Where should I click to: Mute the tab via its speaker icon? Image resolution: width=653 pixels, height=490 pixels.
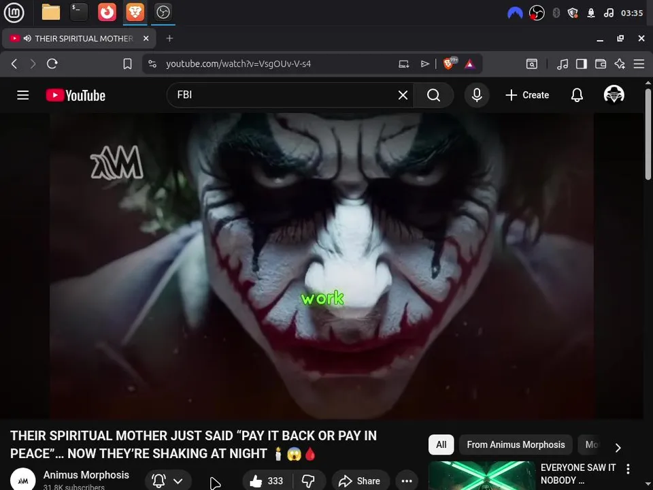pos(27,38)
